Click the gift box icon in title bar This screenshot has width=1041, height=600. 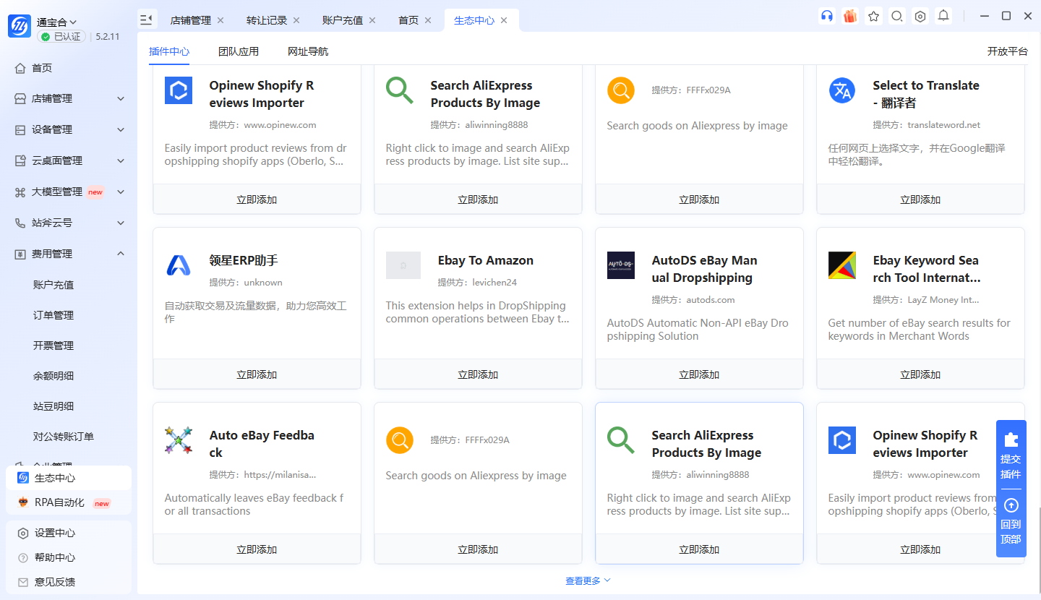tap(850, 16)
